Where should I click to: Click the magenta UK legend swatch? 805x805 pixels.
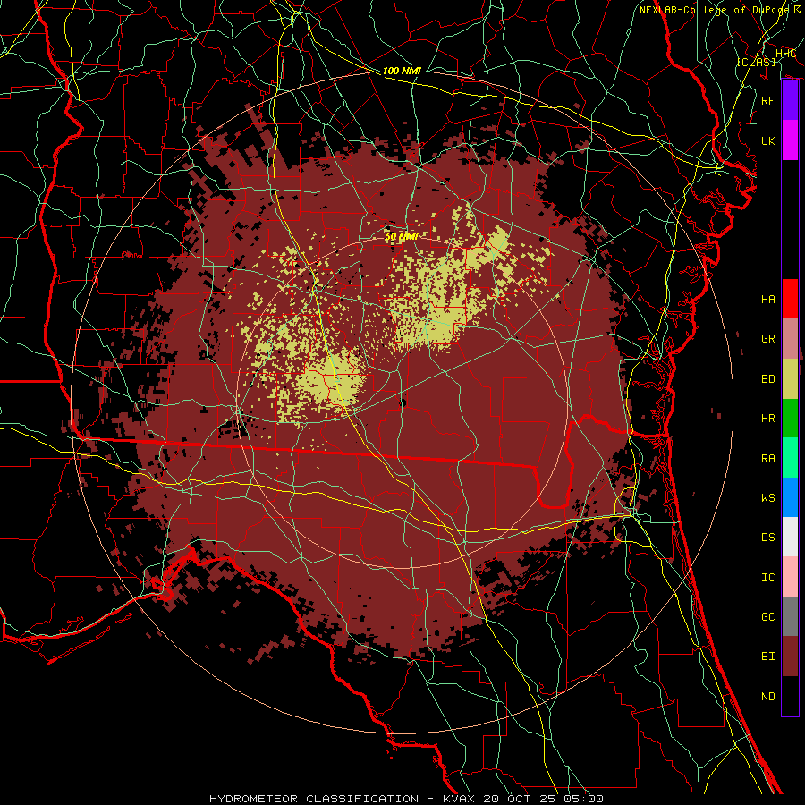[x=790, y=140]
